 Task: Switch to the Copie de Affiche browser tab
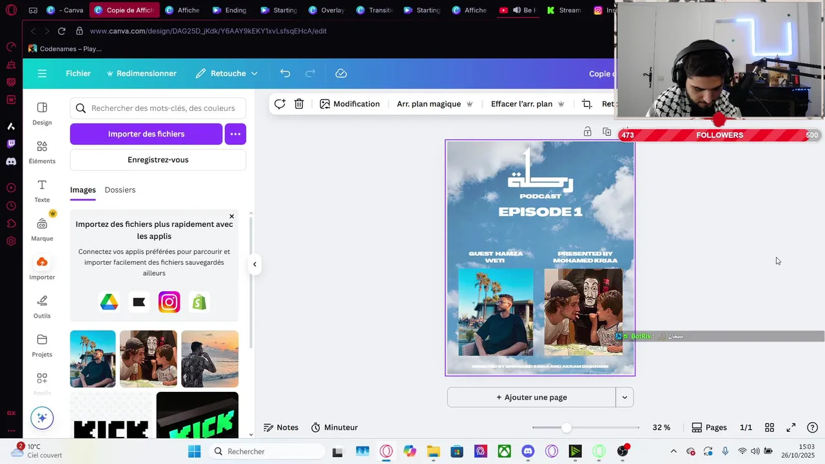(x=123, y=10)
